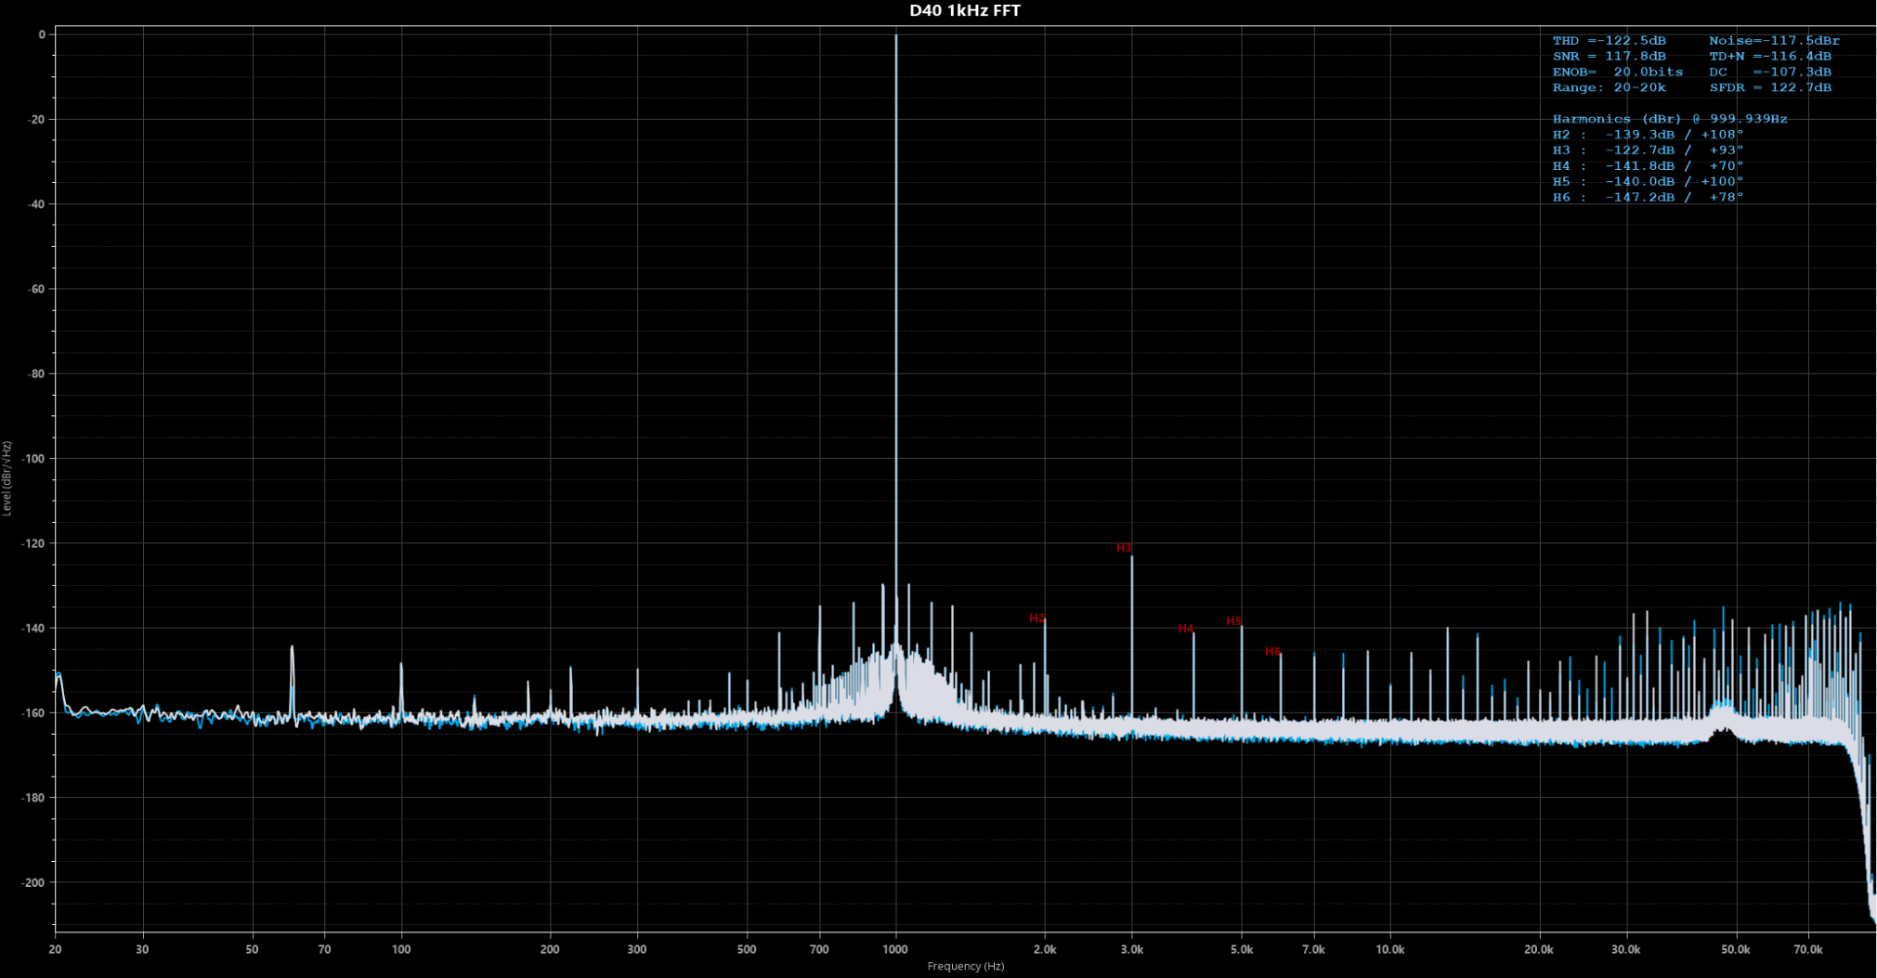The image size is (1877, 978).
Task: Click the Frequency (Hz) axis label
Action: point(965,967)
